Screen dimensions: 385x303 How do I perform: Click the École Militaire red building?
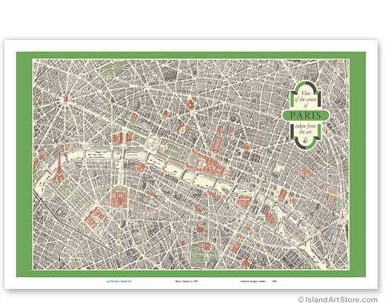pyautogui.click(x=94, y=217)
